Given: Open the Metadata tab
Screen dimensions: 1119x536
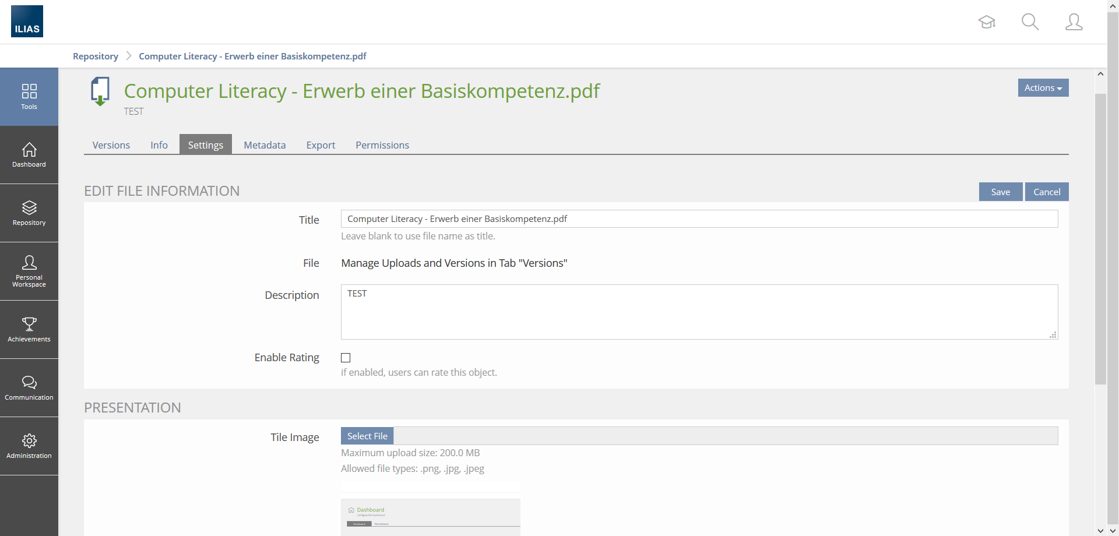Looking at the screenshot, I should pos(265,145).
